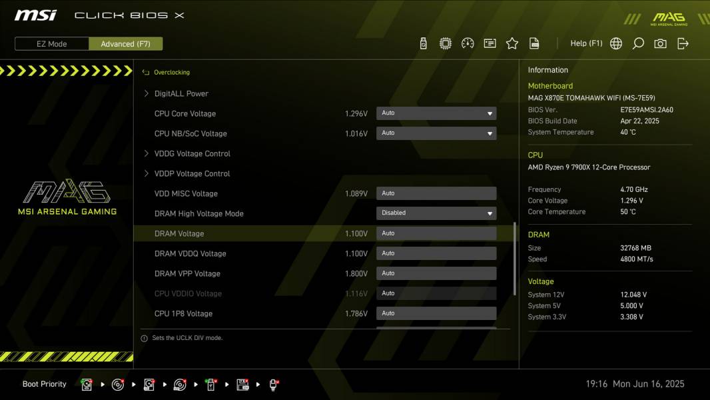Change language with the globe icon
Image resolution: width=710 pixels, height=400 pixels.
[x=616, y=43]
